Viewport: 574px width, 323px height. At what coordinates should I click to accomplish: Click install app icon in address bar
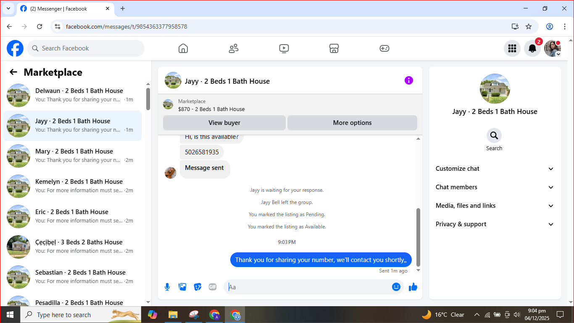(515, 26)
